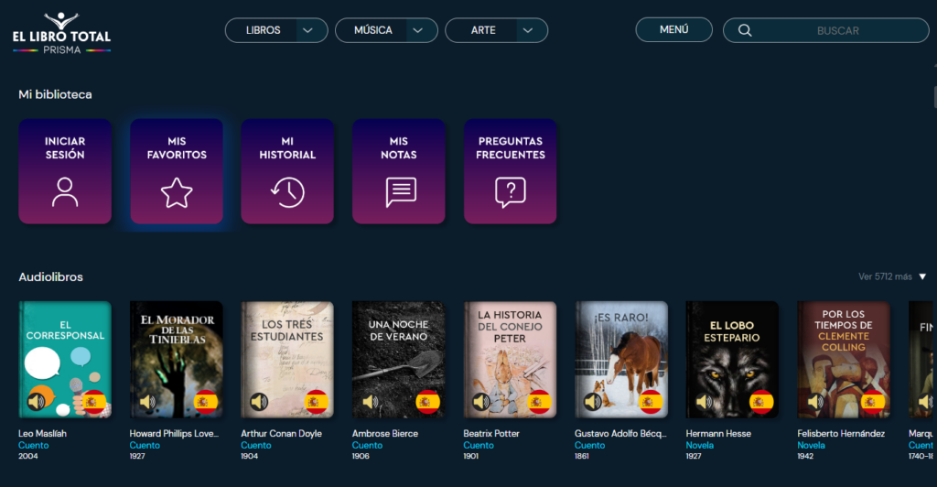This screenshot has width=937, height=487.
Task: Select the clock icon in Mi Historial
Action: [287, 192]
